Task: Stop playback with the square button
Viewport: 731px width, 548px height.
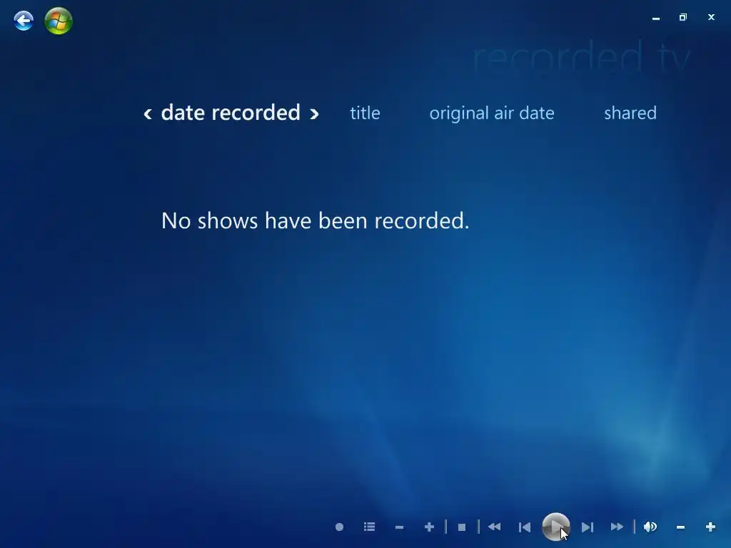Action: pos(462,527)
